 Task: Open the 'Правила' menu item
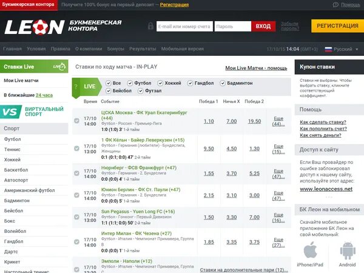point(60,49)
